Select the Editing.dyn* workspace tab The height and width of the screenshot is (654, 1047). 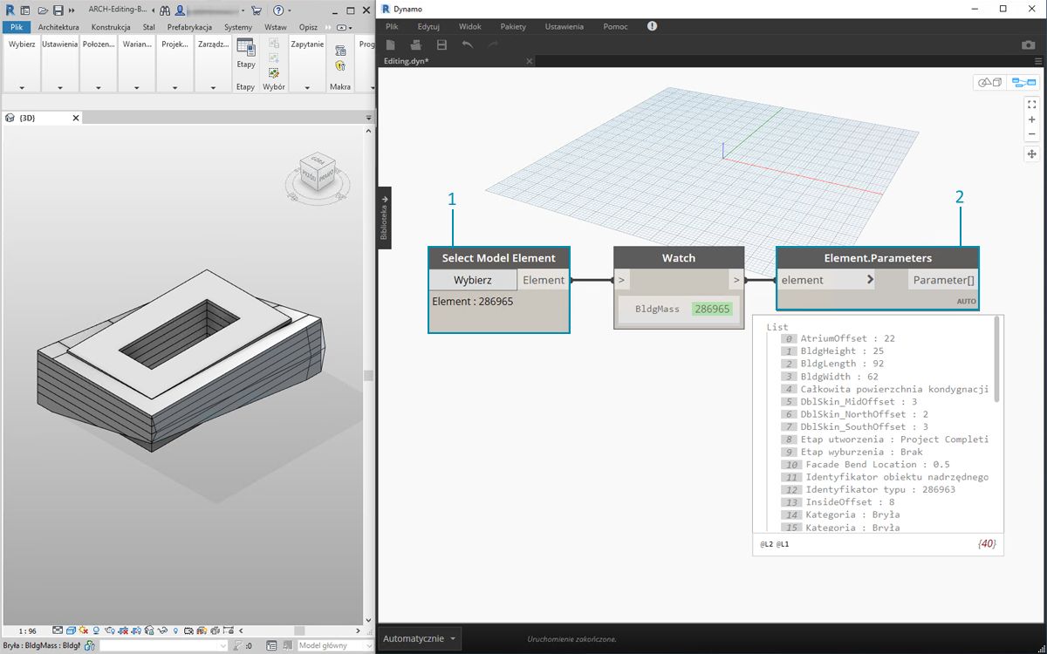tap(457, 62)
